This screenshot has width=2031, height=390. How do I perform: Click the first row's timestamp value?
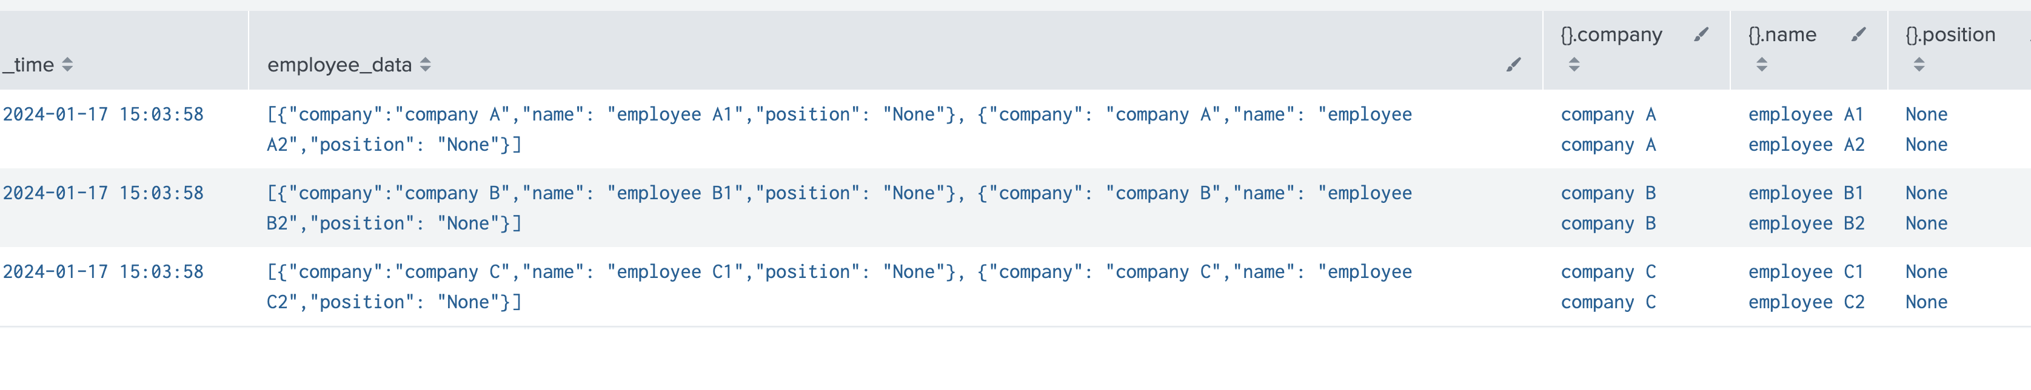[103, 114]
